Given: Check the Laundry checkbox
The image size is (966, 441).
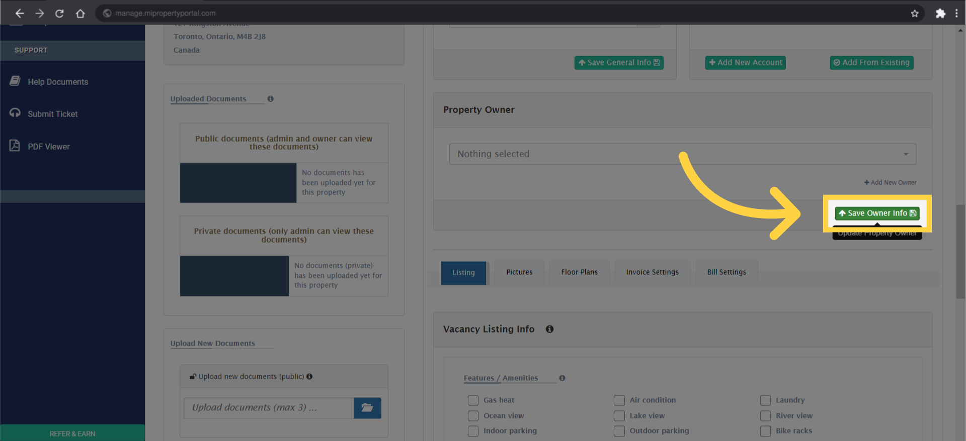Looking at the screenshot, I should click(765, 400).
